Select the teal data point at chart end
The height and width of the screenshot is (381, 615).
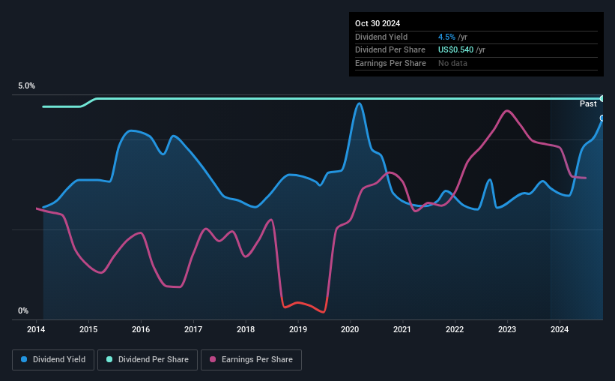(x=602, y=98)
